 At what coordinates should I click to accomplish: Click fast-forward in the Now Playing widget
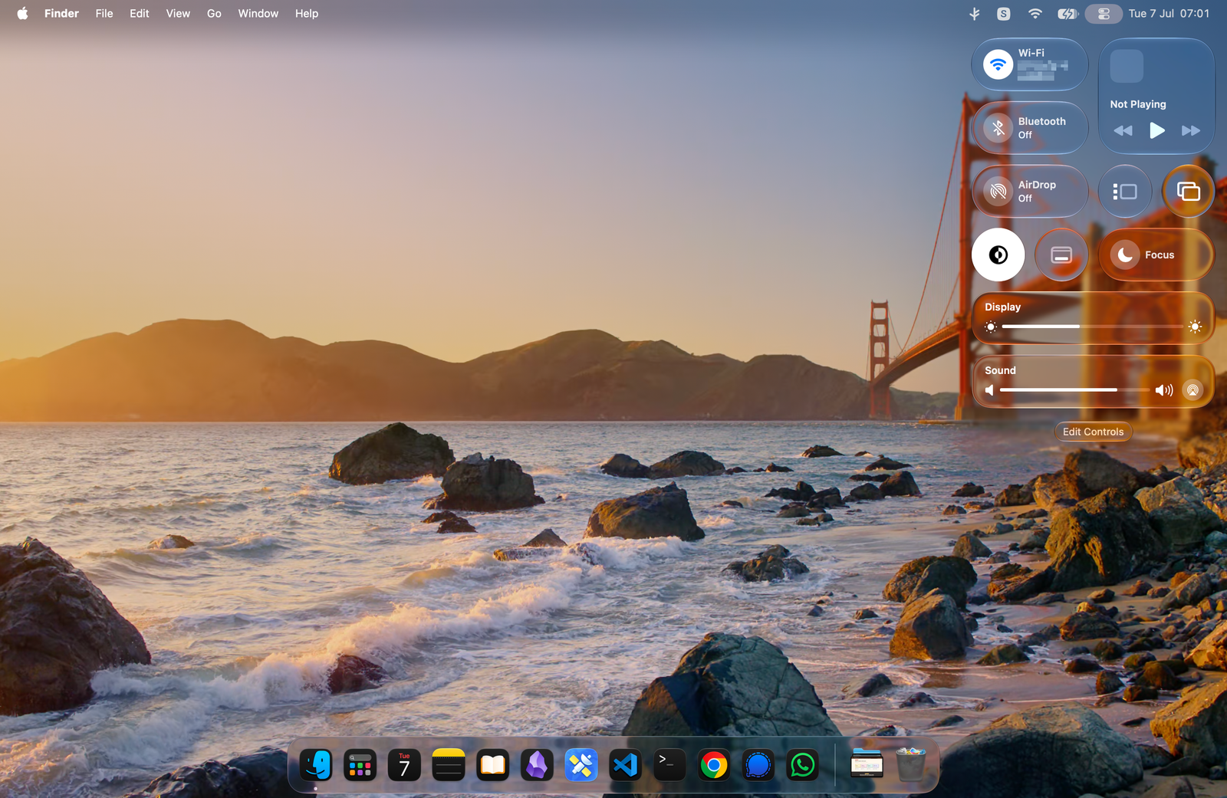click(x=1191, y=130)
